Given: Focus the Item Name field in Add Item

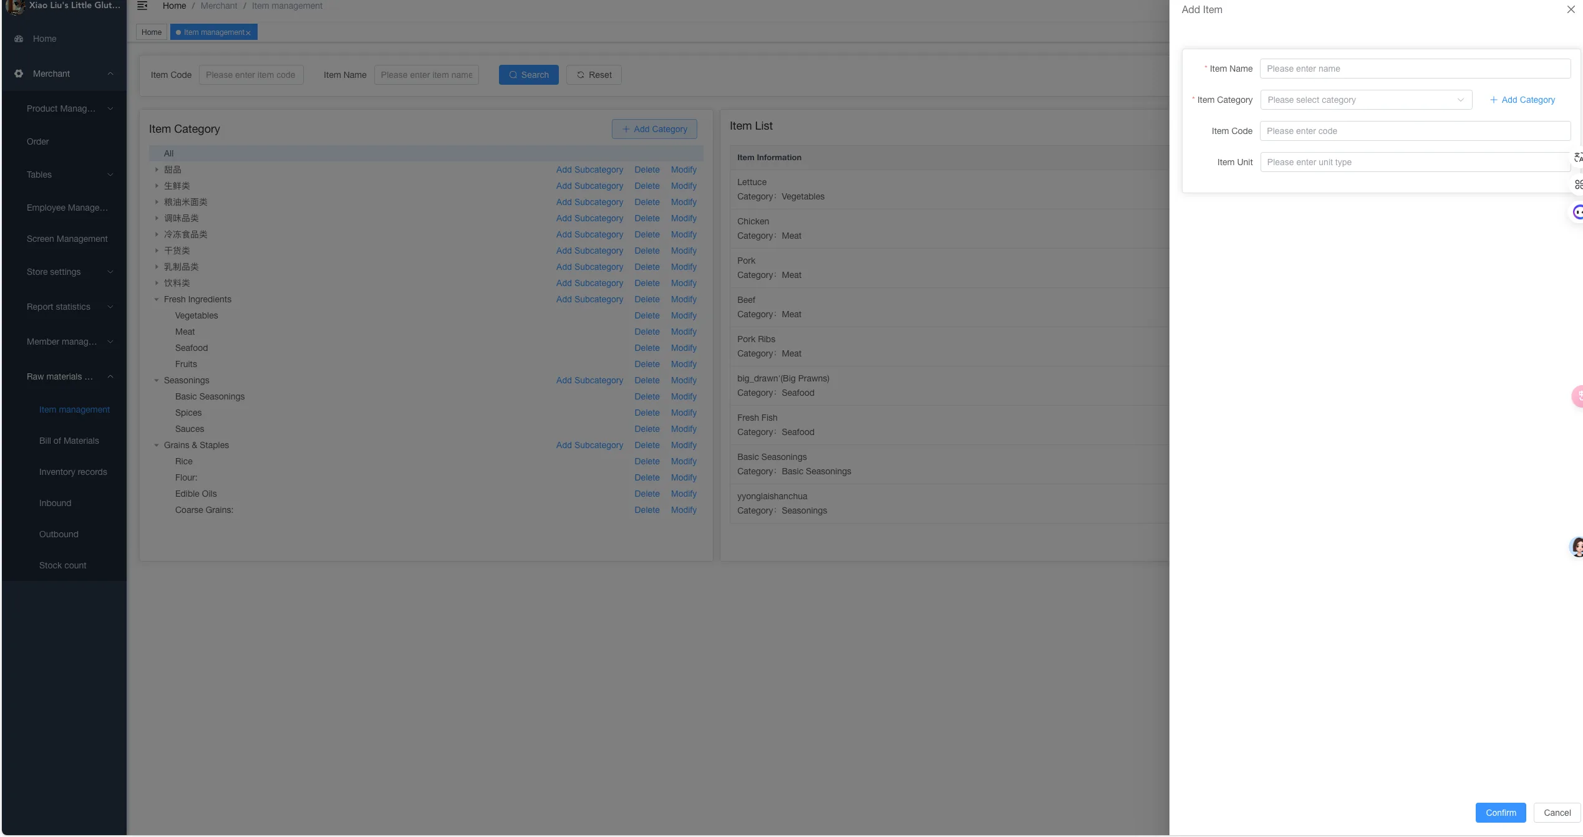Looking at the screenshot, I should (x=1415, y=69).
